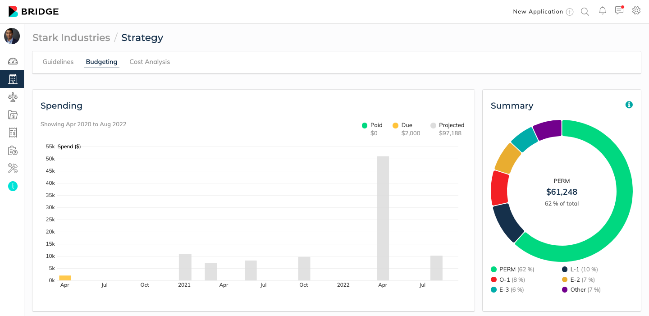Viewport: 649px width, 316px height.
Task: Click the New Application button
Action: (x=543, y=12)
